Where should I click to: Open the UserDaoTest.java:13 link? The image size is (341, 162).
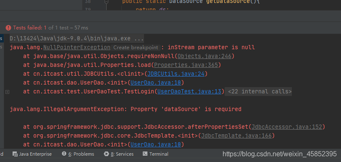189,91
